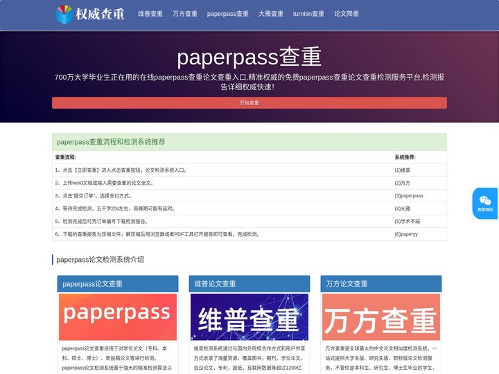Click the 系统推荐 column header
The width and height of the screenshot is (499, 374).
coord(405,157)
